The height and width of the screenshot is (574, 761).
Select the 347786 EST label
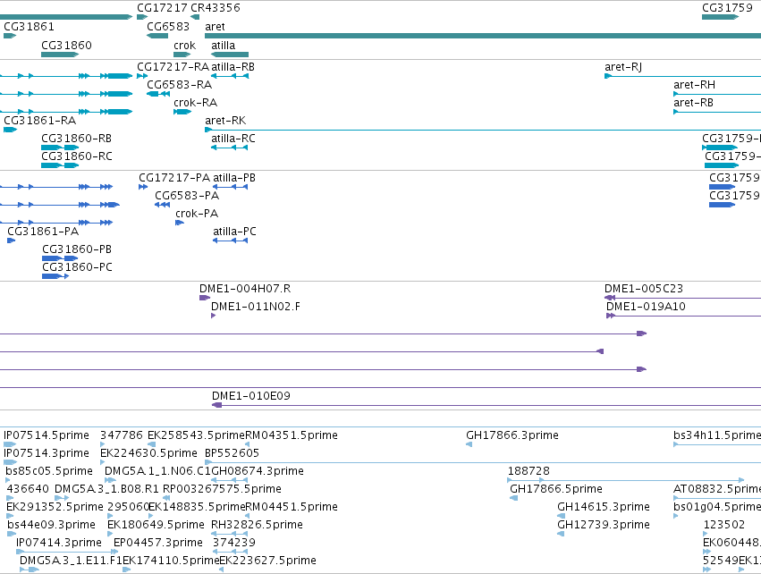(122, 435)
